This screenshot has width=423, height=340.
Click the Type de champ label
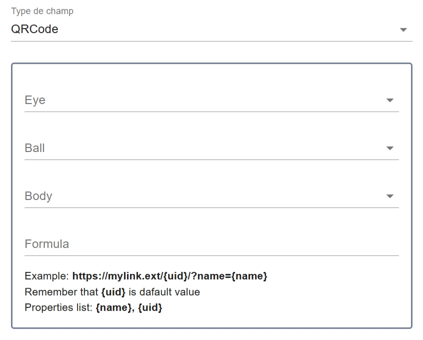42,11
